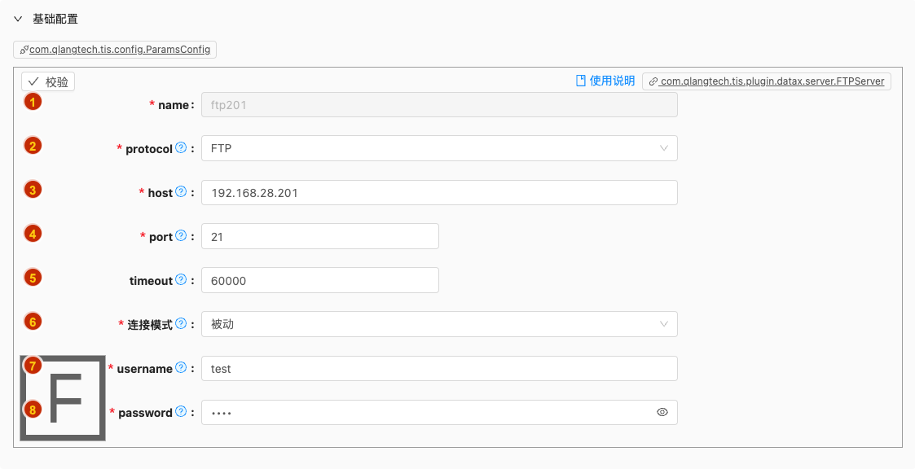Image resolution: width=915 pixels, height=469 pixels.
Task: Click the timeout field showing 60000
Action: [x=319, y=280]
